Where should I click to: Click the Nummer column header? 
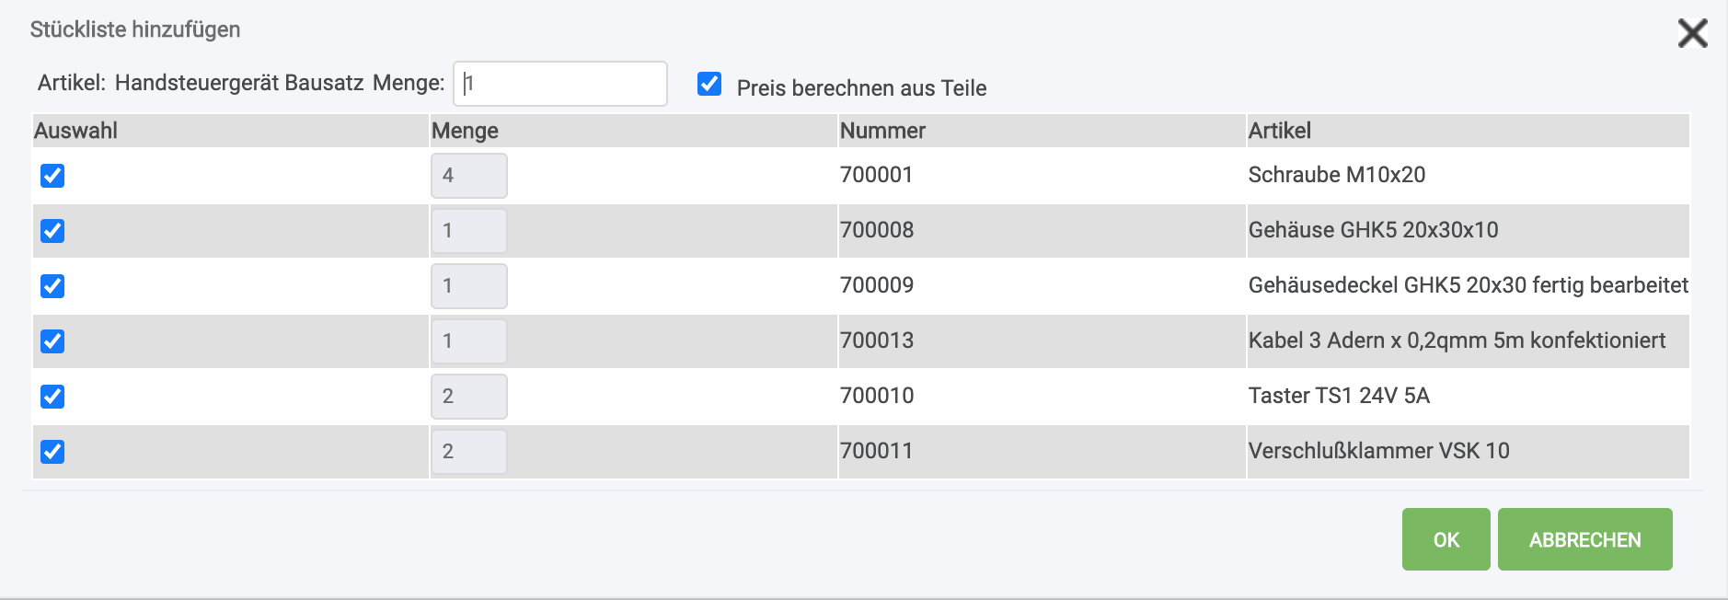pyautogui.click(x=882, y=131)
